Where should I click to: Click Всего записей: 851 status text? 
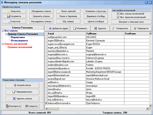tap(40, 113)
